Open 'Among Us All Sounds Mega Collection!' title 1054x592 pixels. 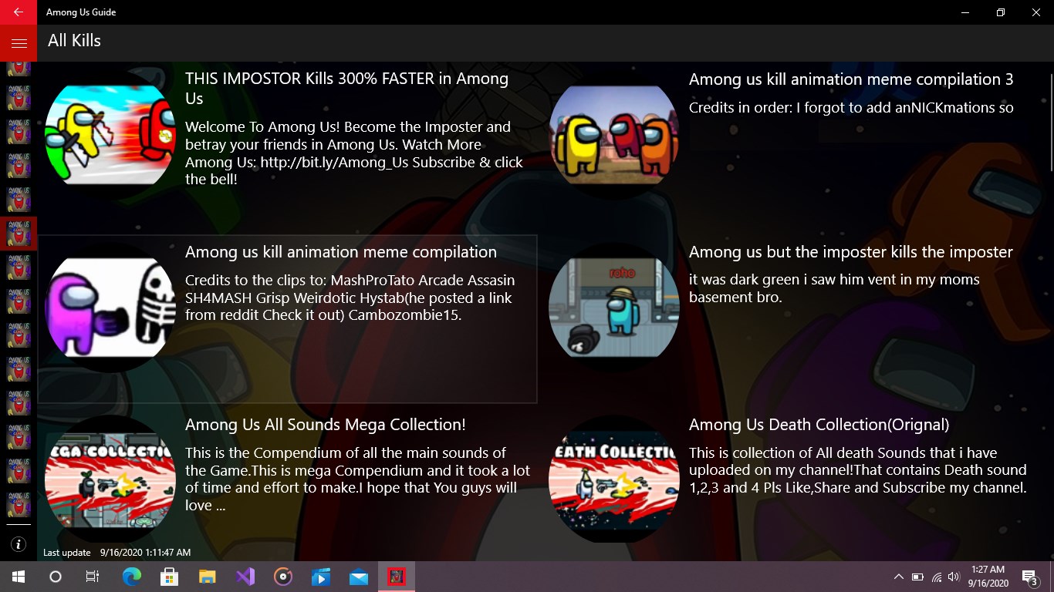tap(326, 425)
